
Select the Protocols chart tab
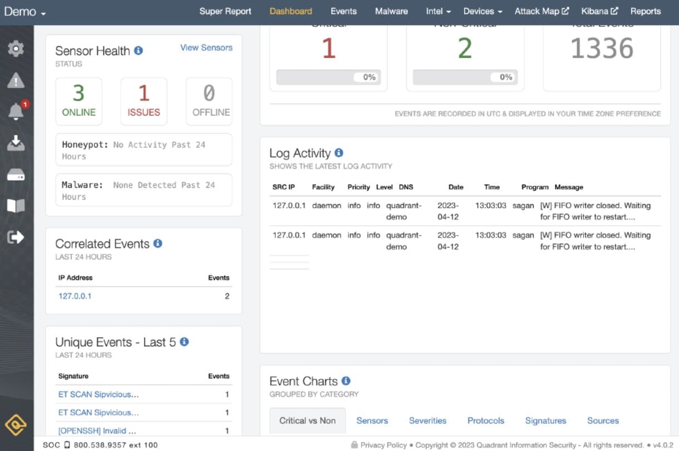486,420
